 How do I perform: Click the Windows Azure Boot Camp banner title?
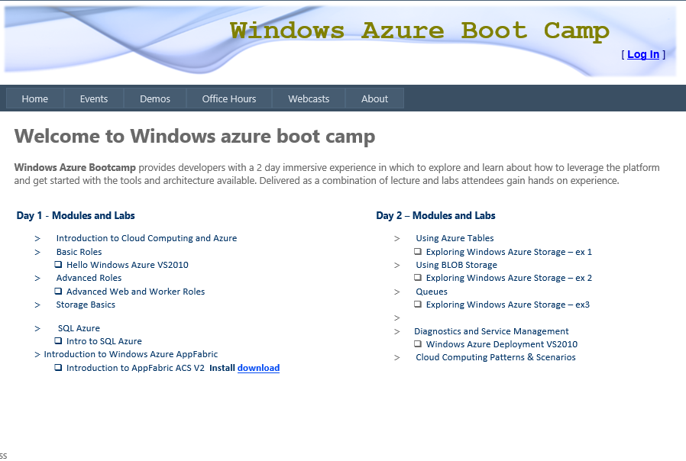coord(419,31)
